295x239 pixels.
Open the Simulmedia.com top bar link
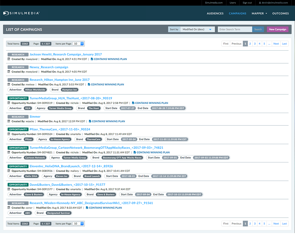214,3
